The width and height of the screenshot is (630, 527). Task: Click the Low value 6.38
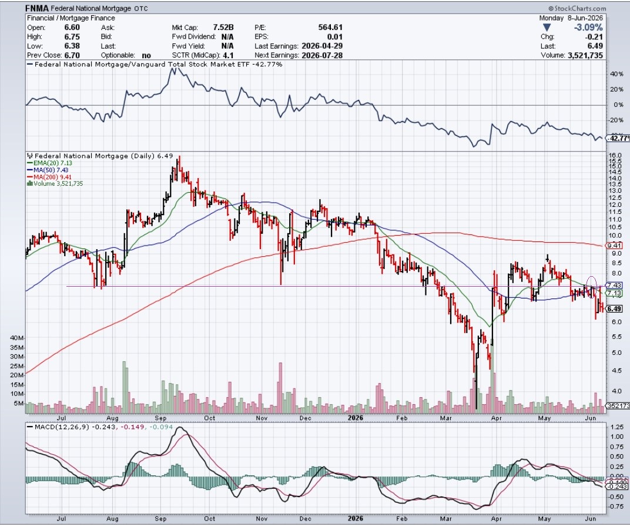72,46
